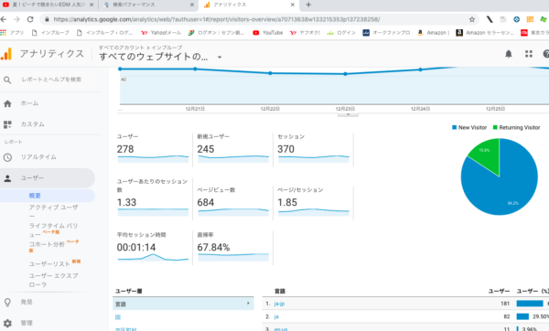Select アクティブ ユーザー in the sidebar

click(x=54, y=212)
